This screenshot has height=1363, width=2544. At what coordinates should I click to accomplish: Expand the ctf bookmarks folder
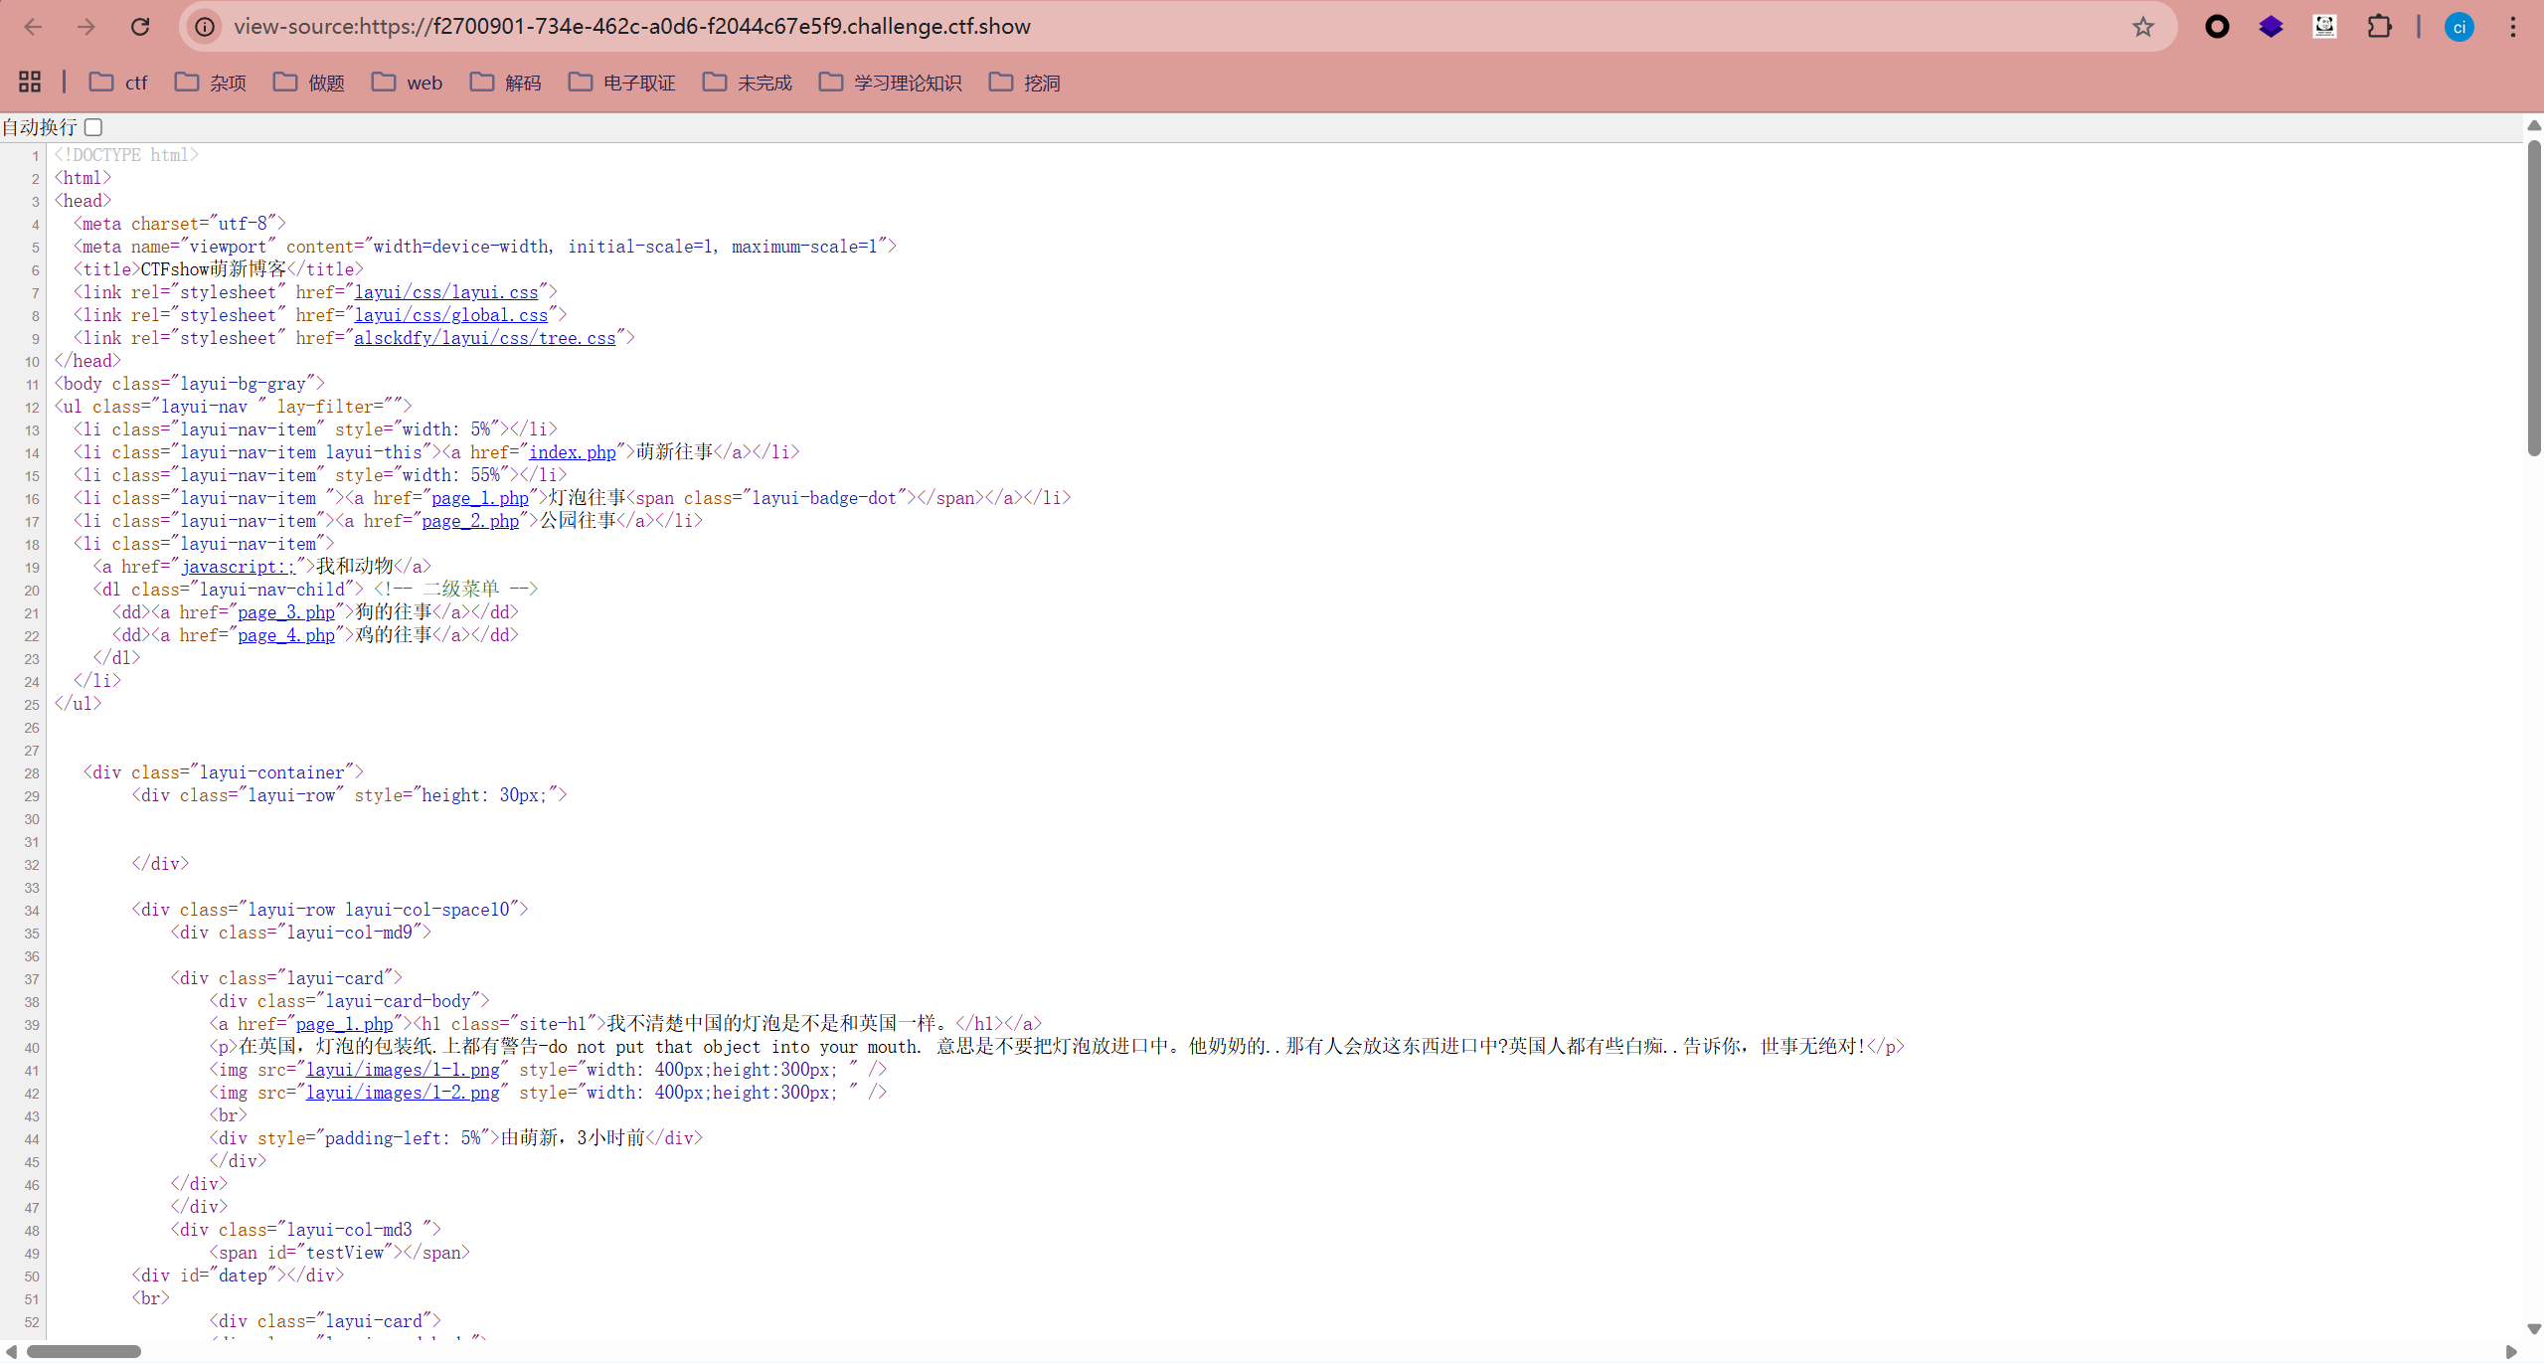pos(117,83)
